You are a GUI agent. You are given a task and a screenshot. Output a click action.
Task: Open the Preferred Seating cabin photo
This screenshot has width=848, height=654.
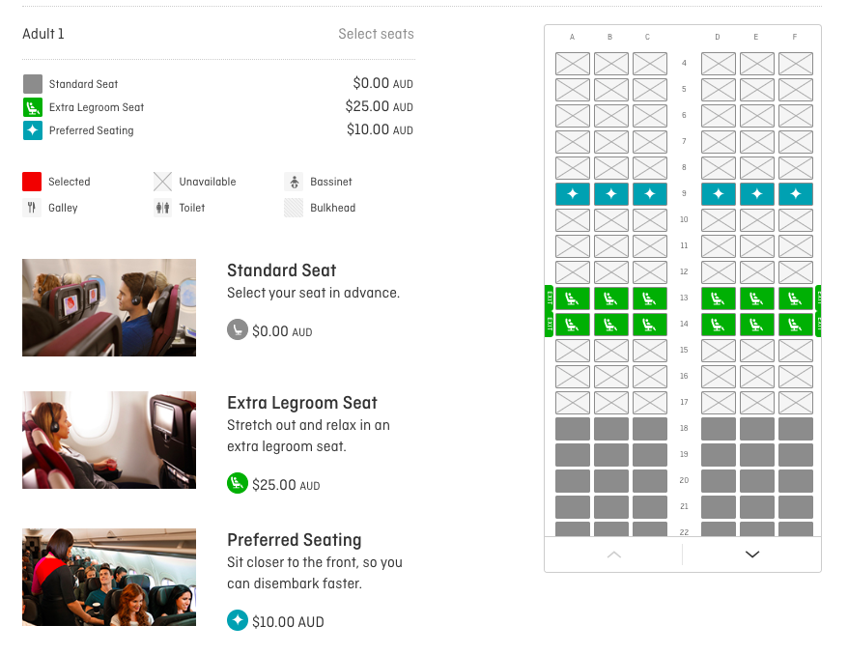[109, 577]
